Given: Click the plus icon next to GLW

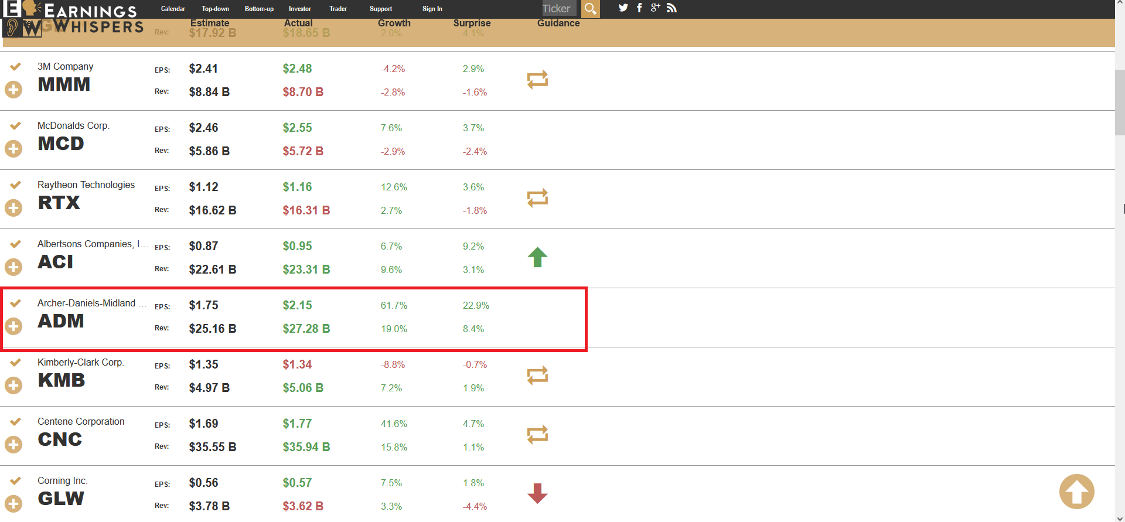Looking at the screenshot, I should pyautogui.click(x=13, y=504).
